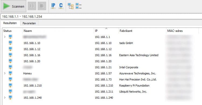Sort by the IP column header
This screenshot has height=105, width=202.
pos(96,31)
